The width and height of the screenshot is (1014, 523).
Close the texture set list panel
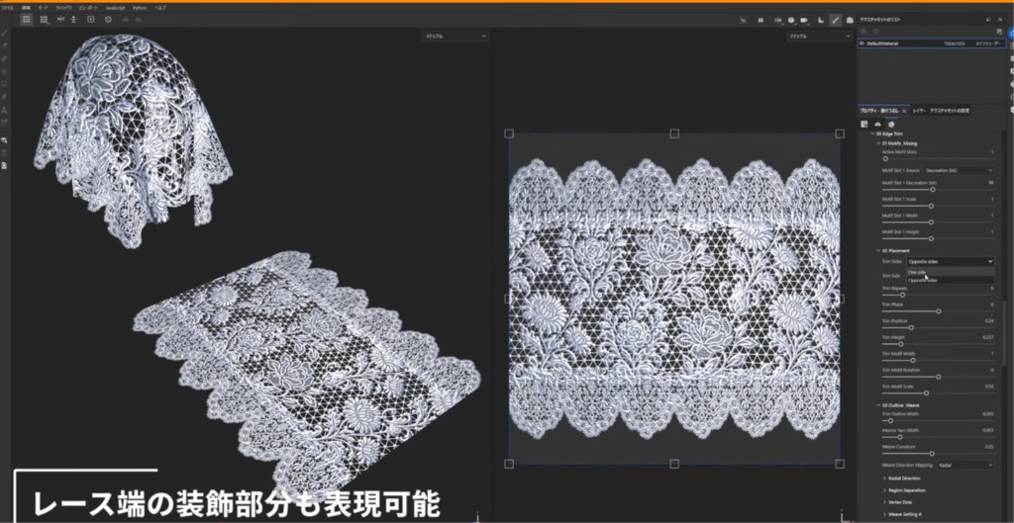(1000, 20)
